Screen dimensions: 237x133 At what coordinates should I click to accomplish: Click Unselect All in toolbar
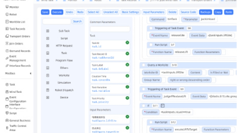click(x=110, y=12)
